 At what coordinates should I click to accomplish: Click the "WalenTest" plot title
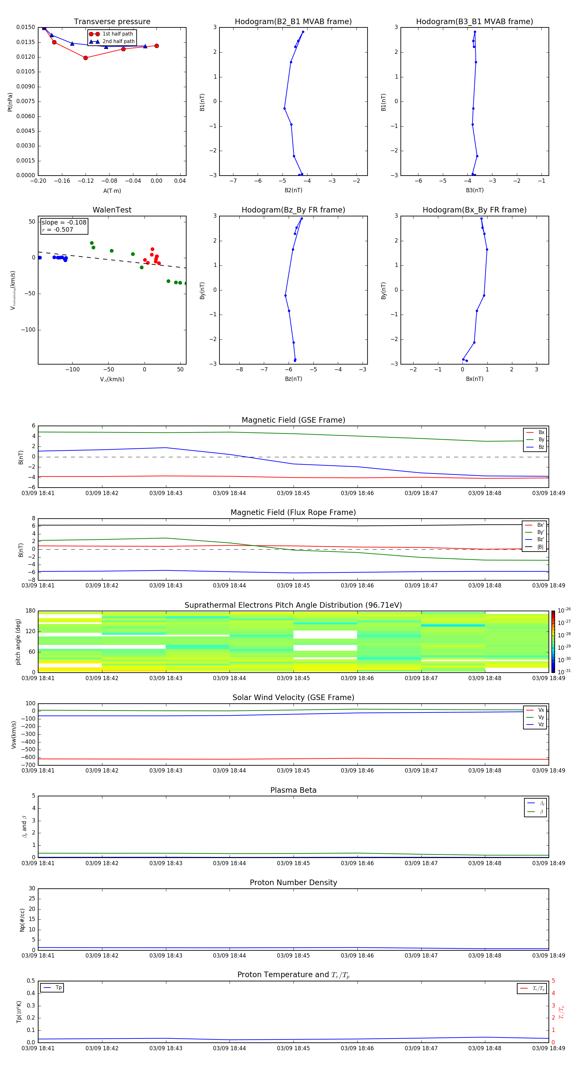tap(112, 210)
